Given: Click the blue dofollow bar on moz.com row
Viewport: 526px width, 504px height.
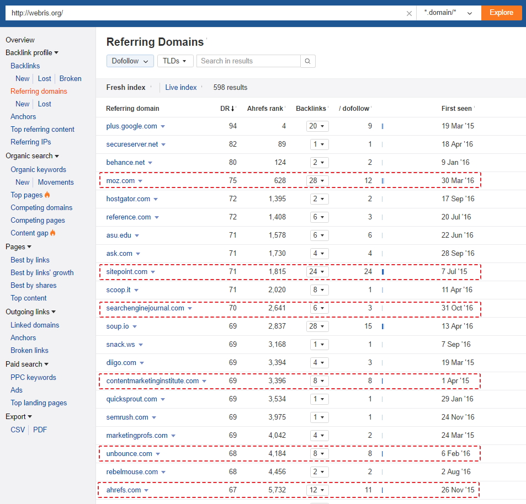Looking at the screenshot, I should pos(382,180).
